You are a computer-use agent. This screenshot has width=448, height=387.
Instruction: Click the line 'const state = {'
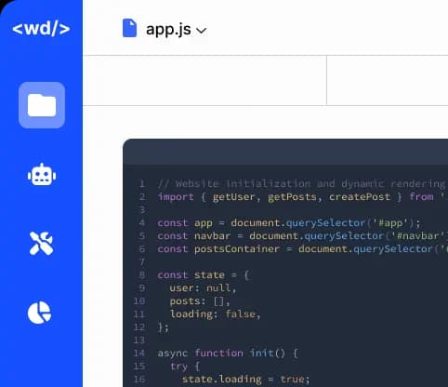pyautogui.click(x=204, y=275)
